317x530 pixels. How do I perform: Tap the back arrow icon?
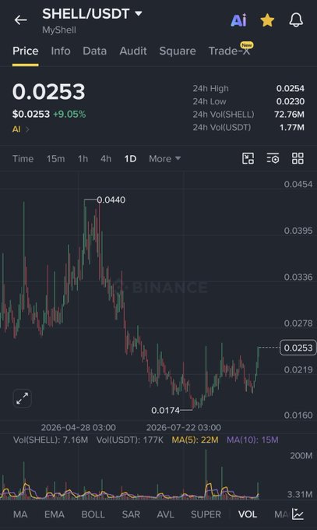pos(20,20)
